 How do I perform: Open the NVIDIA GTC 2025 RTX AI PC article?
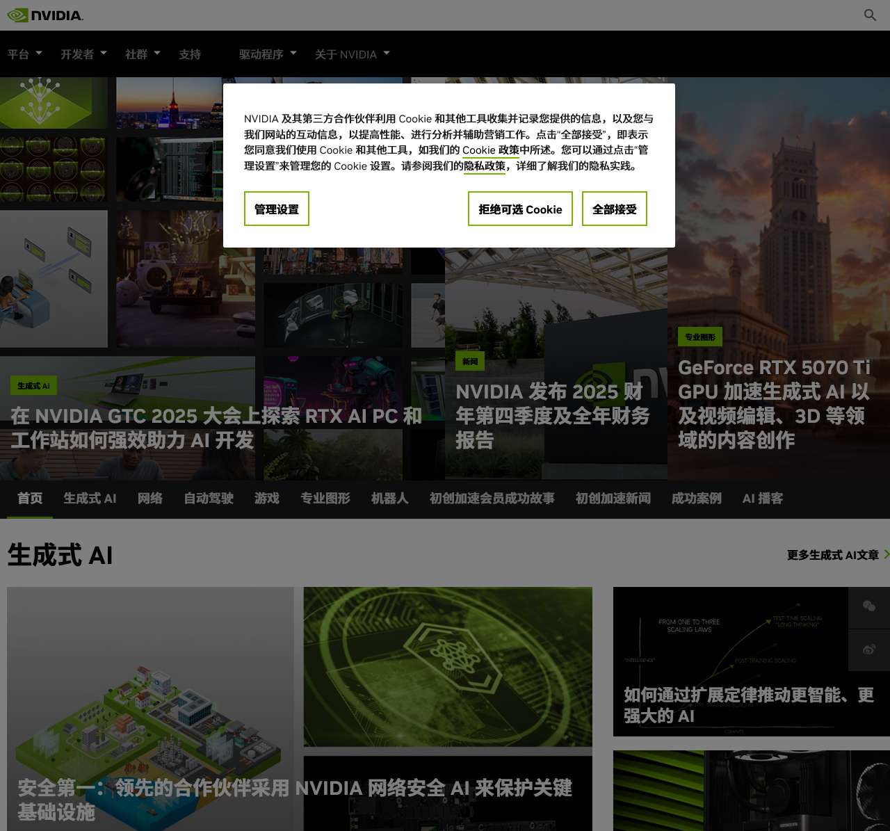point(216,428)
